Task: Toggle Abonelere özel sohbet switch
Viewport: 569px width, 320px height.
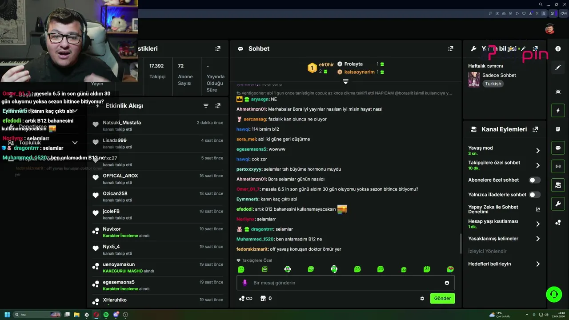Action: [535, 180]
